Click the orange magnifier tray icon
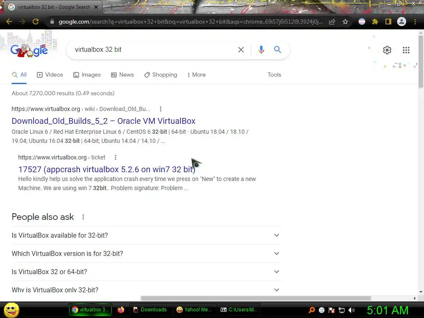The width and height of the screenshot is (424, 318). [x=311, y=310]
